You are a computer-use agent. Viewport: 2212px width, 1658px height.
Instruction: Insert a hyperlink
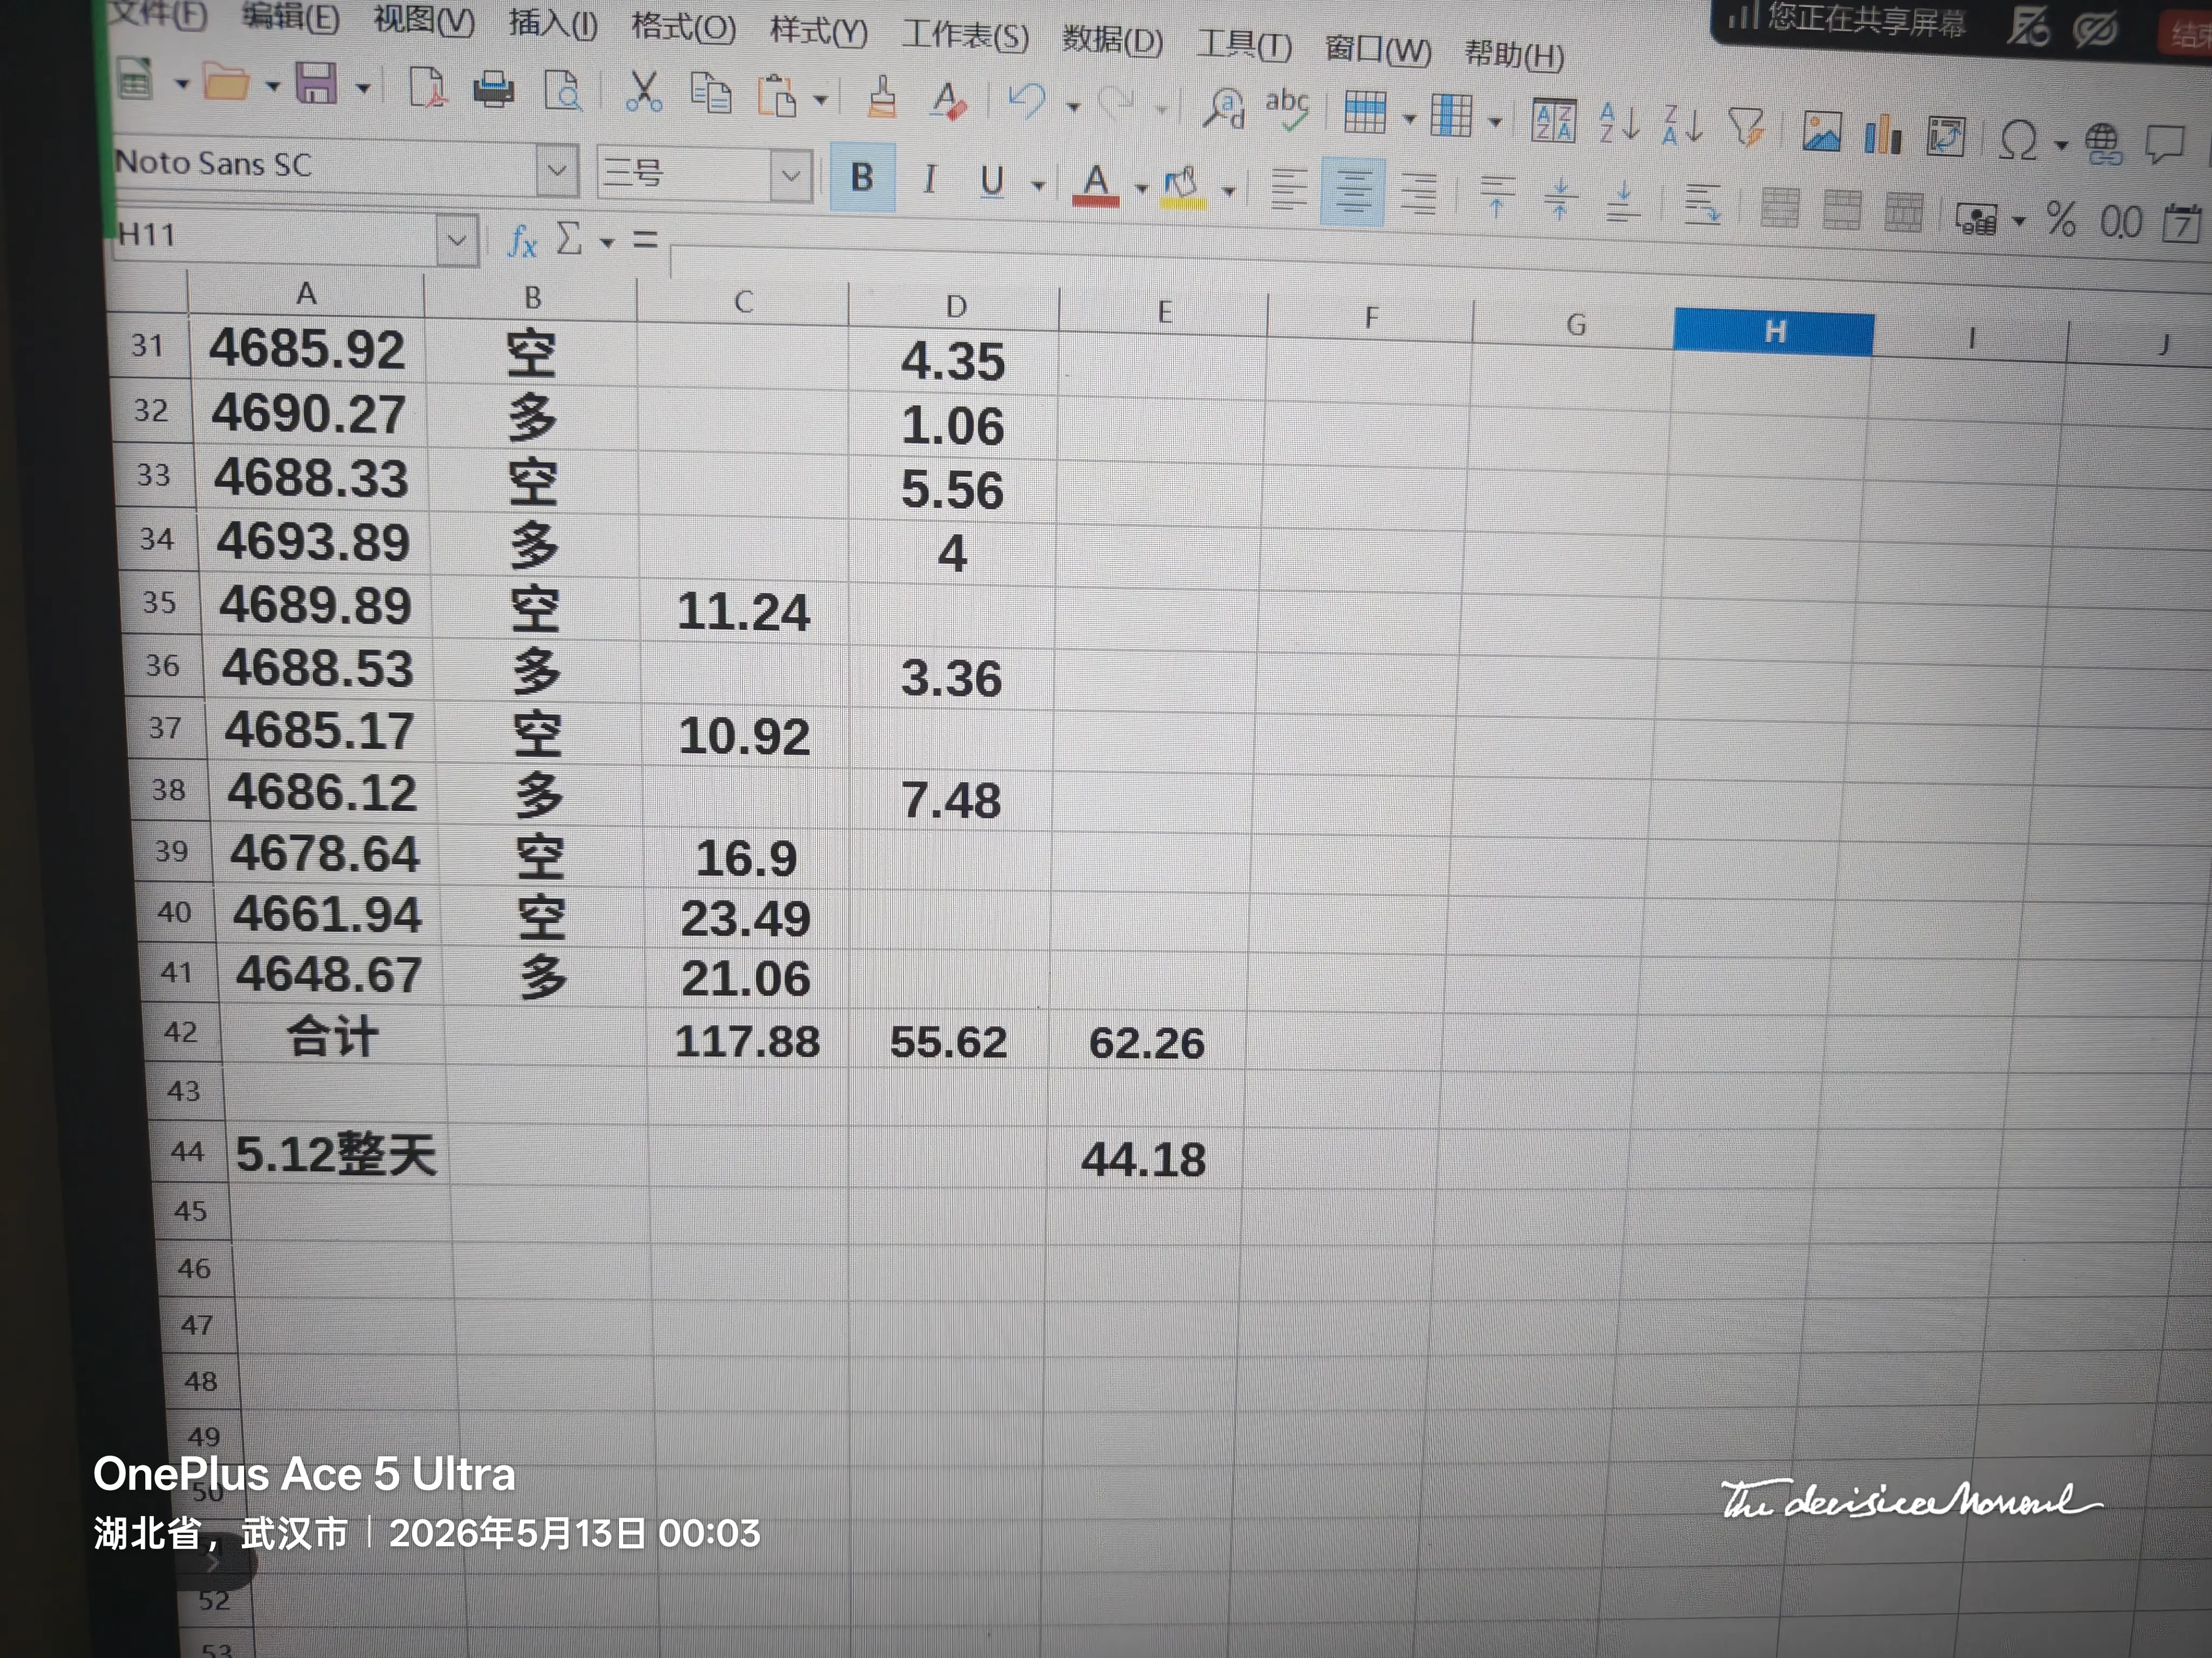[2104, 143]
